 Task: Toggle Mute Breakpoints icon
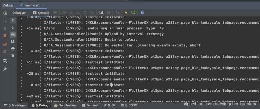coord(5,52)
